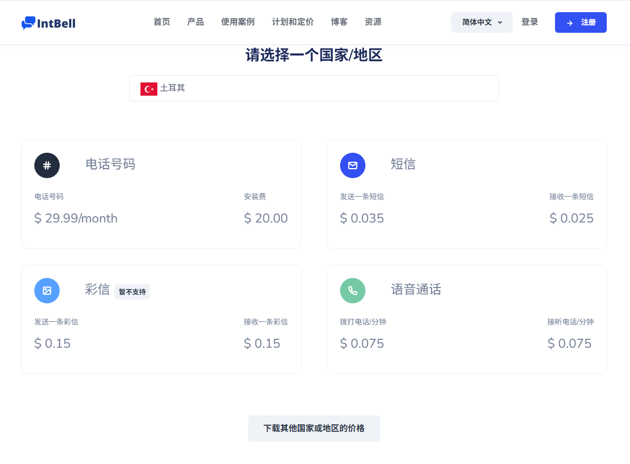Click the image MMS icon
This screenshot has width=630, height=464.
pyautogui.click(x=47, y=291)
